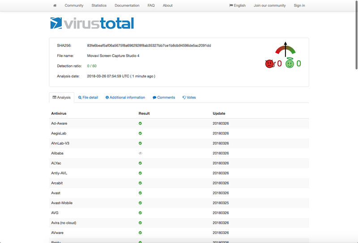
Task: Change language via English selector
Action: (238, 5)
